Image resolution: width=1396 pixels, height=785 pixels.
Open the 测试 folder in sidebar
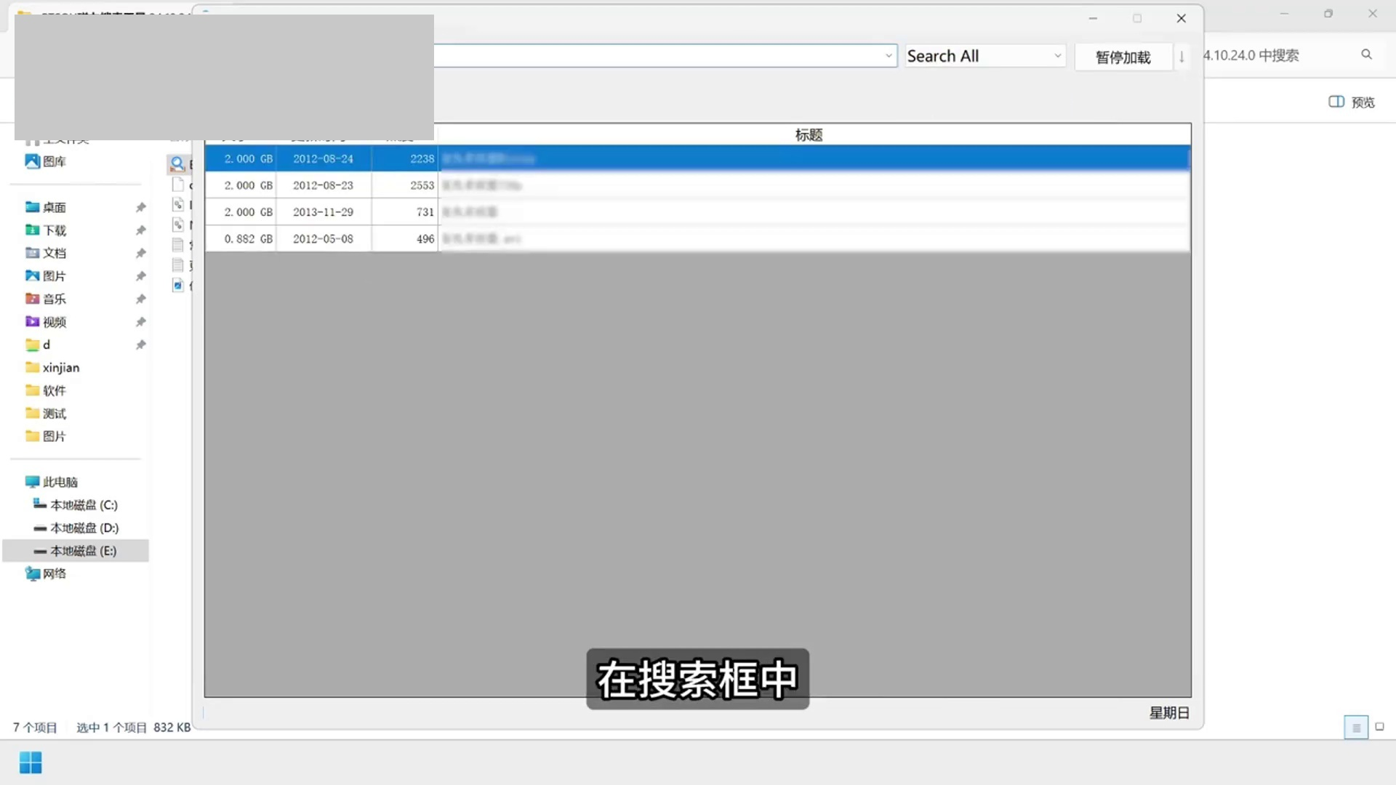(x=46, y=414)
